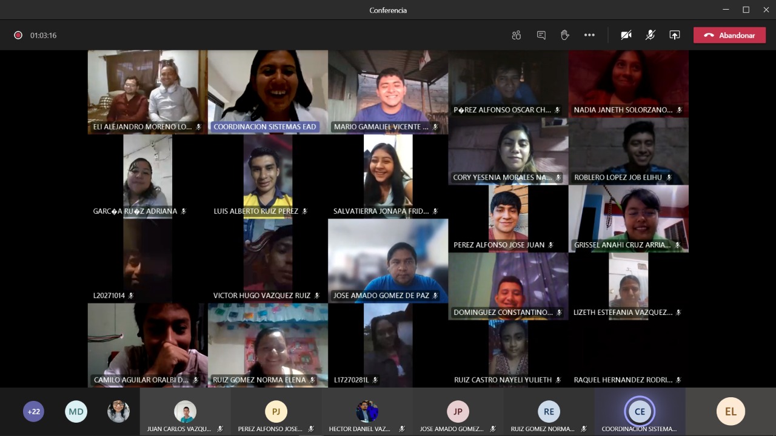Screen dimensions: 776x436
Task: Select Camilo Aguilar Oralbi video tile
Action: (147, 345)
